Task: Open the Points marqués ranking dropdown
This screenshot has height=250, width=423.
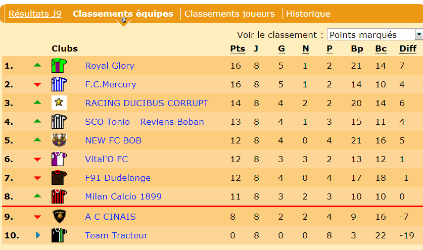Action: (374, 35)
